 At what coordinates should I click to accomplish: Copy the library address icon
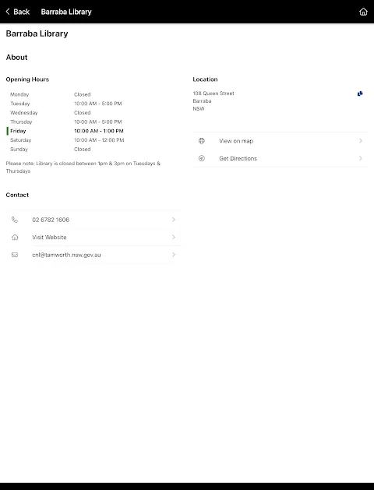[360, 93]
